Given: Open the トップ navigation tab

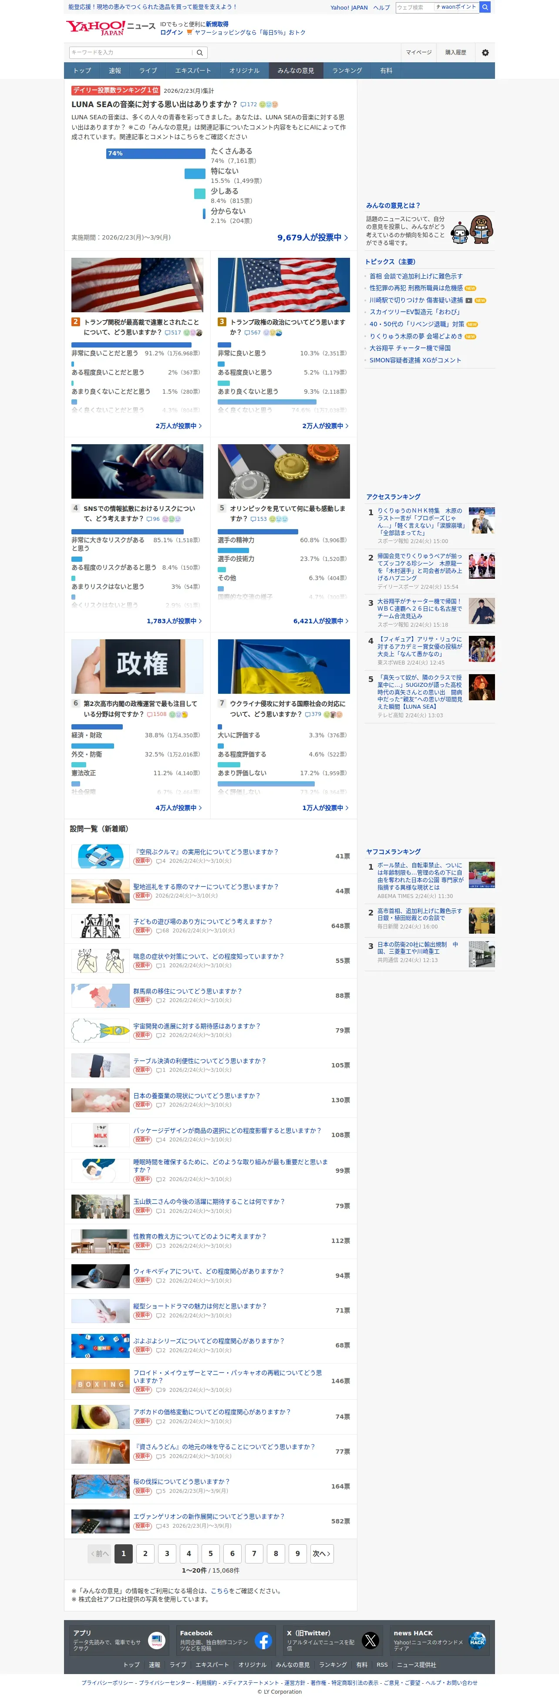Looking at the screenshot, I should pos(82,71).
